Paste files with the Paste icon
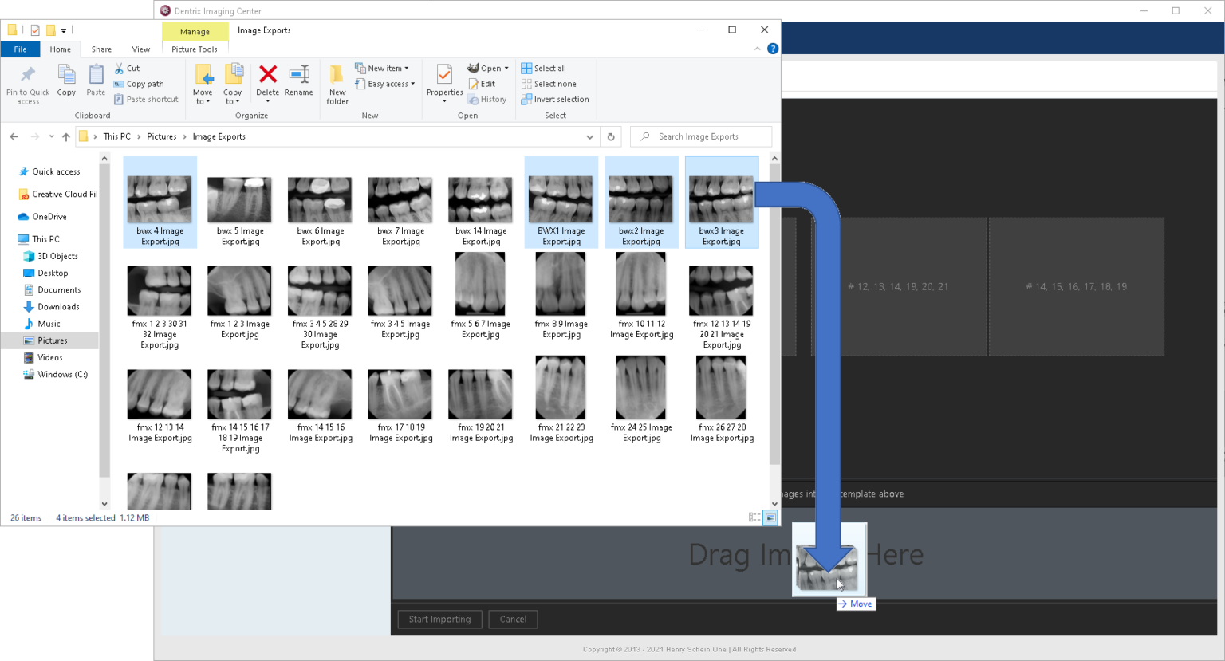 96,83
